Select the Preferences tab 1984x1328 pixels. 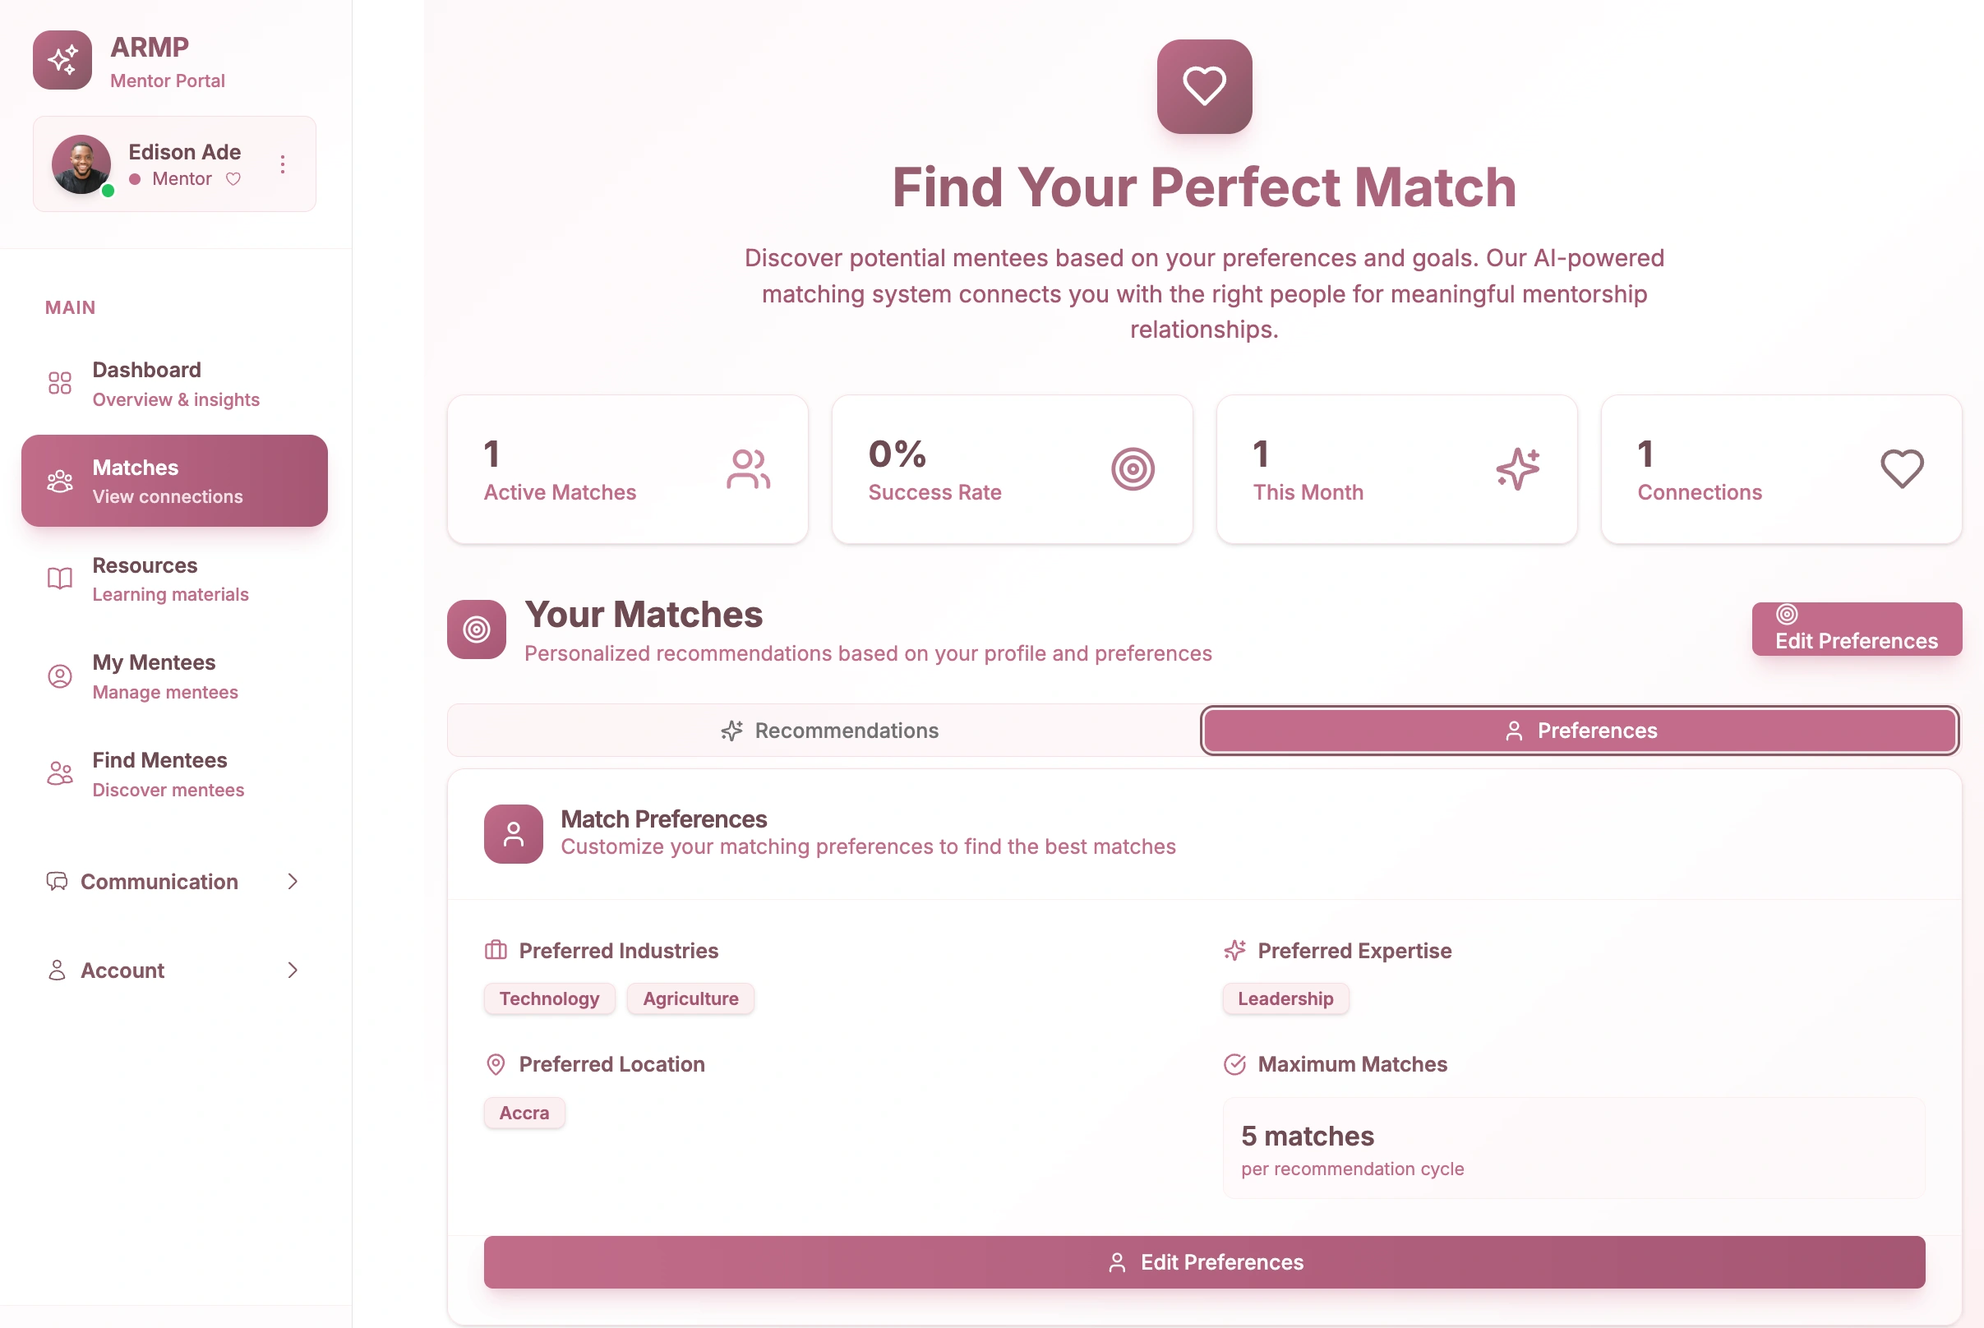1580,730
